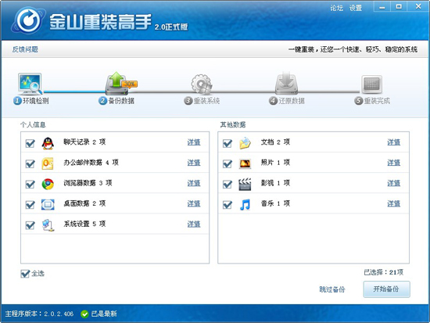The height and width of the screenshot is (323, 430).
Task: Click the 环境检测 monitor step icon
Action: pyautogui.click(x=30, y=84)
